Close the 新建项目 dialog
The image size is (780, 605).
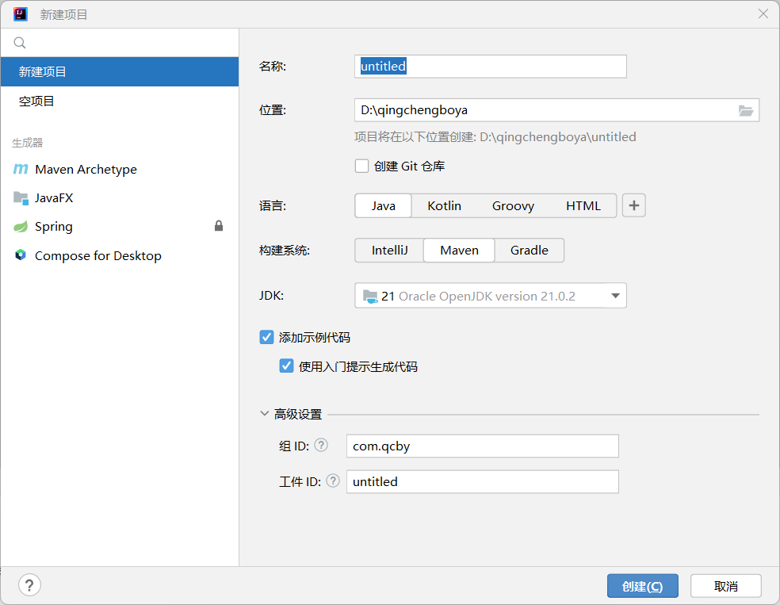pos(763,14)
